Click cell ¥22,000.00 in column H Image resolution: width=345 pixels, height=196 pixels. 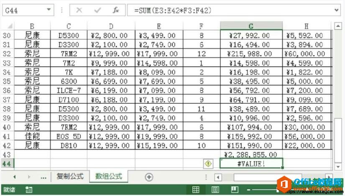tap(307, 145)
